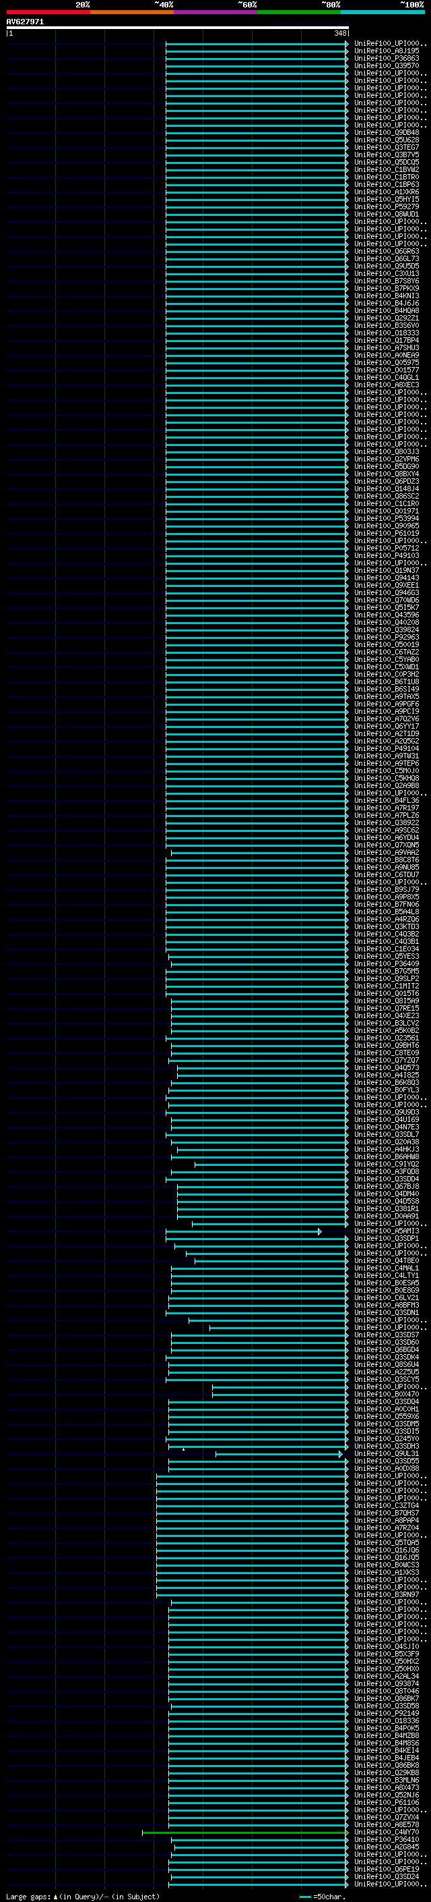This screenshot has width=431, height=1902.
Task: Click the orange ~40% identity legend segment
Action: pos(132,12)
